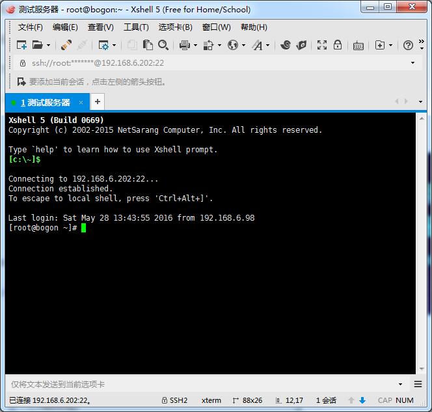Click the 12,17 cursor position status
Screen dimensions: 432x412
[290, 400]
